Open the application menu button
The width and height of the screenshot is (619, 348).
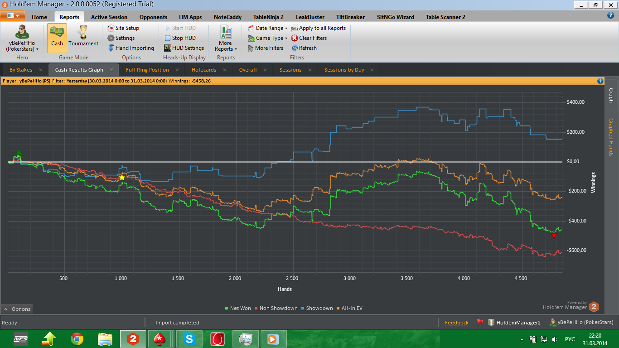(x=13, y=15)
